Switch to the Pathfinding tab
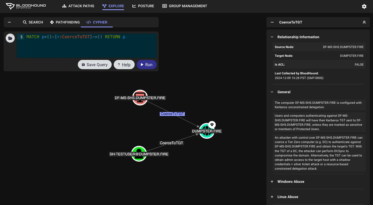 click(65, 22)
